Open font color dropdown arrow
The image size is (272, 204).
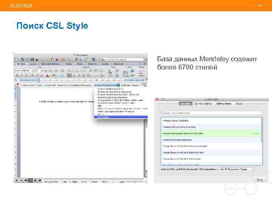point(50,75)
